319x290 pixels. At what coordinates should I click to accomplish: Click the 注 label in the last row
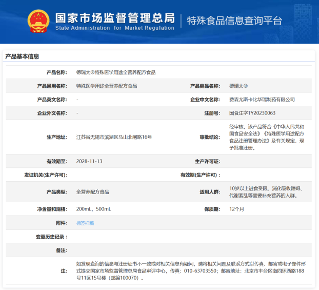(64, 271)
